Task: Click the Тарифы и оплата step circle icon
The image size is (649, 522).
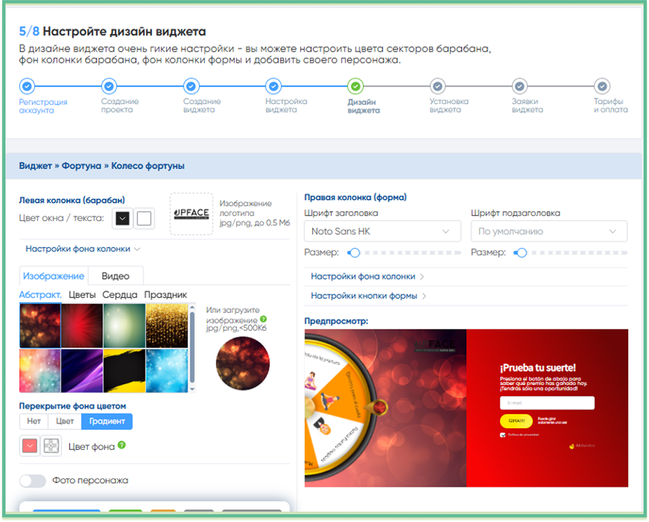Action: point(601,86)
